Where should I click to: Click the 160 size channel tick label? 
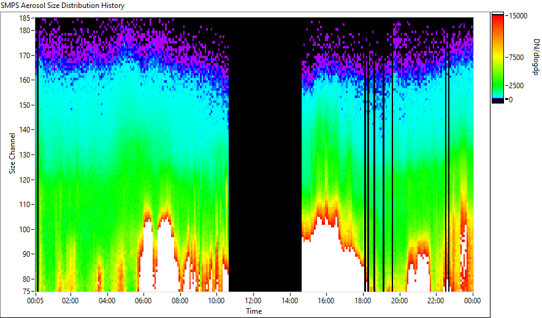(x=25, y=80)
